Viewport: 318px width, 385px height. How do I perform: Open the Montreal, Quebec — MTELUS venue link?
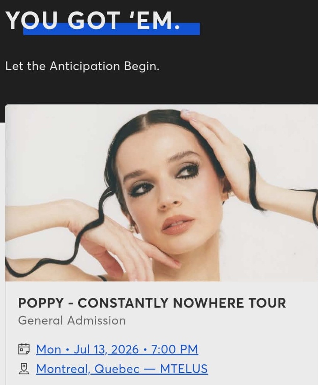click(x=122, y=369)
